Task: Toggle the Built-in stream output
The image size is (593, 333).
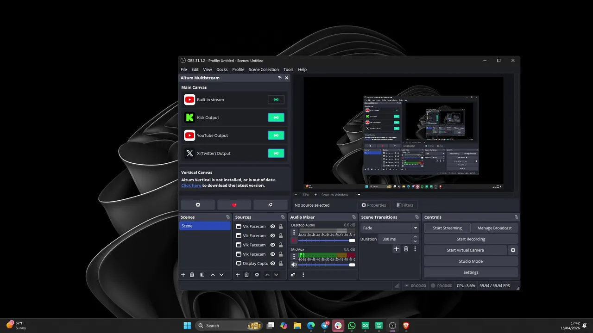Action: [276, 99]
